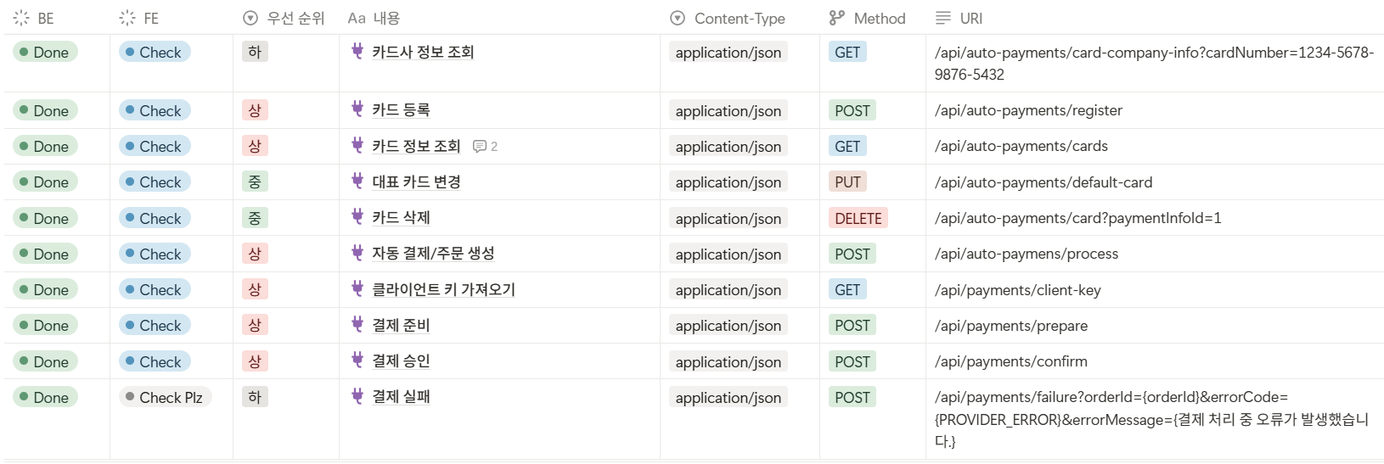Viewport: 1384px width, 464px height.
Task: Open the 카드사 정보 조회 page
Action: click(423, 52)
